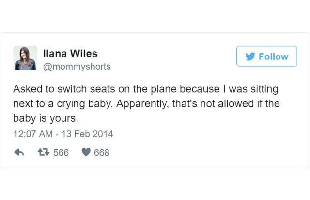Click the Twitter bird icon in Follow button
Viewport: 310px width, 200px height.
click(x=250, y=57)
